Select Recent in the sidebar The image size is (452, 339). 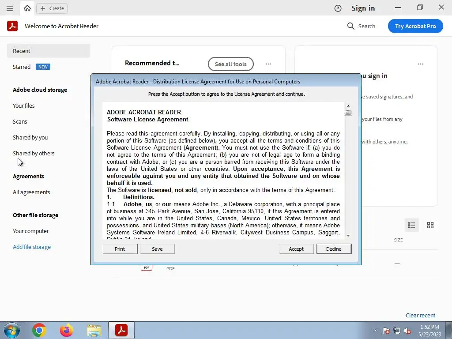coord(49,51)
